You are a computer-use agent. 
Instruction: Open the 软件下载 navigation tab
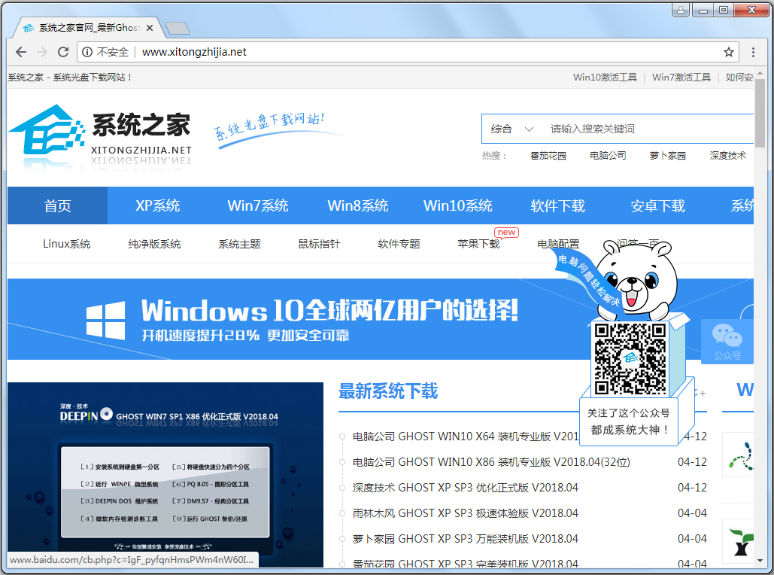pyautogui.click(x=558, y=205)
